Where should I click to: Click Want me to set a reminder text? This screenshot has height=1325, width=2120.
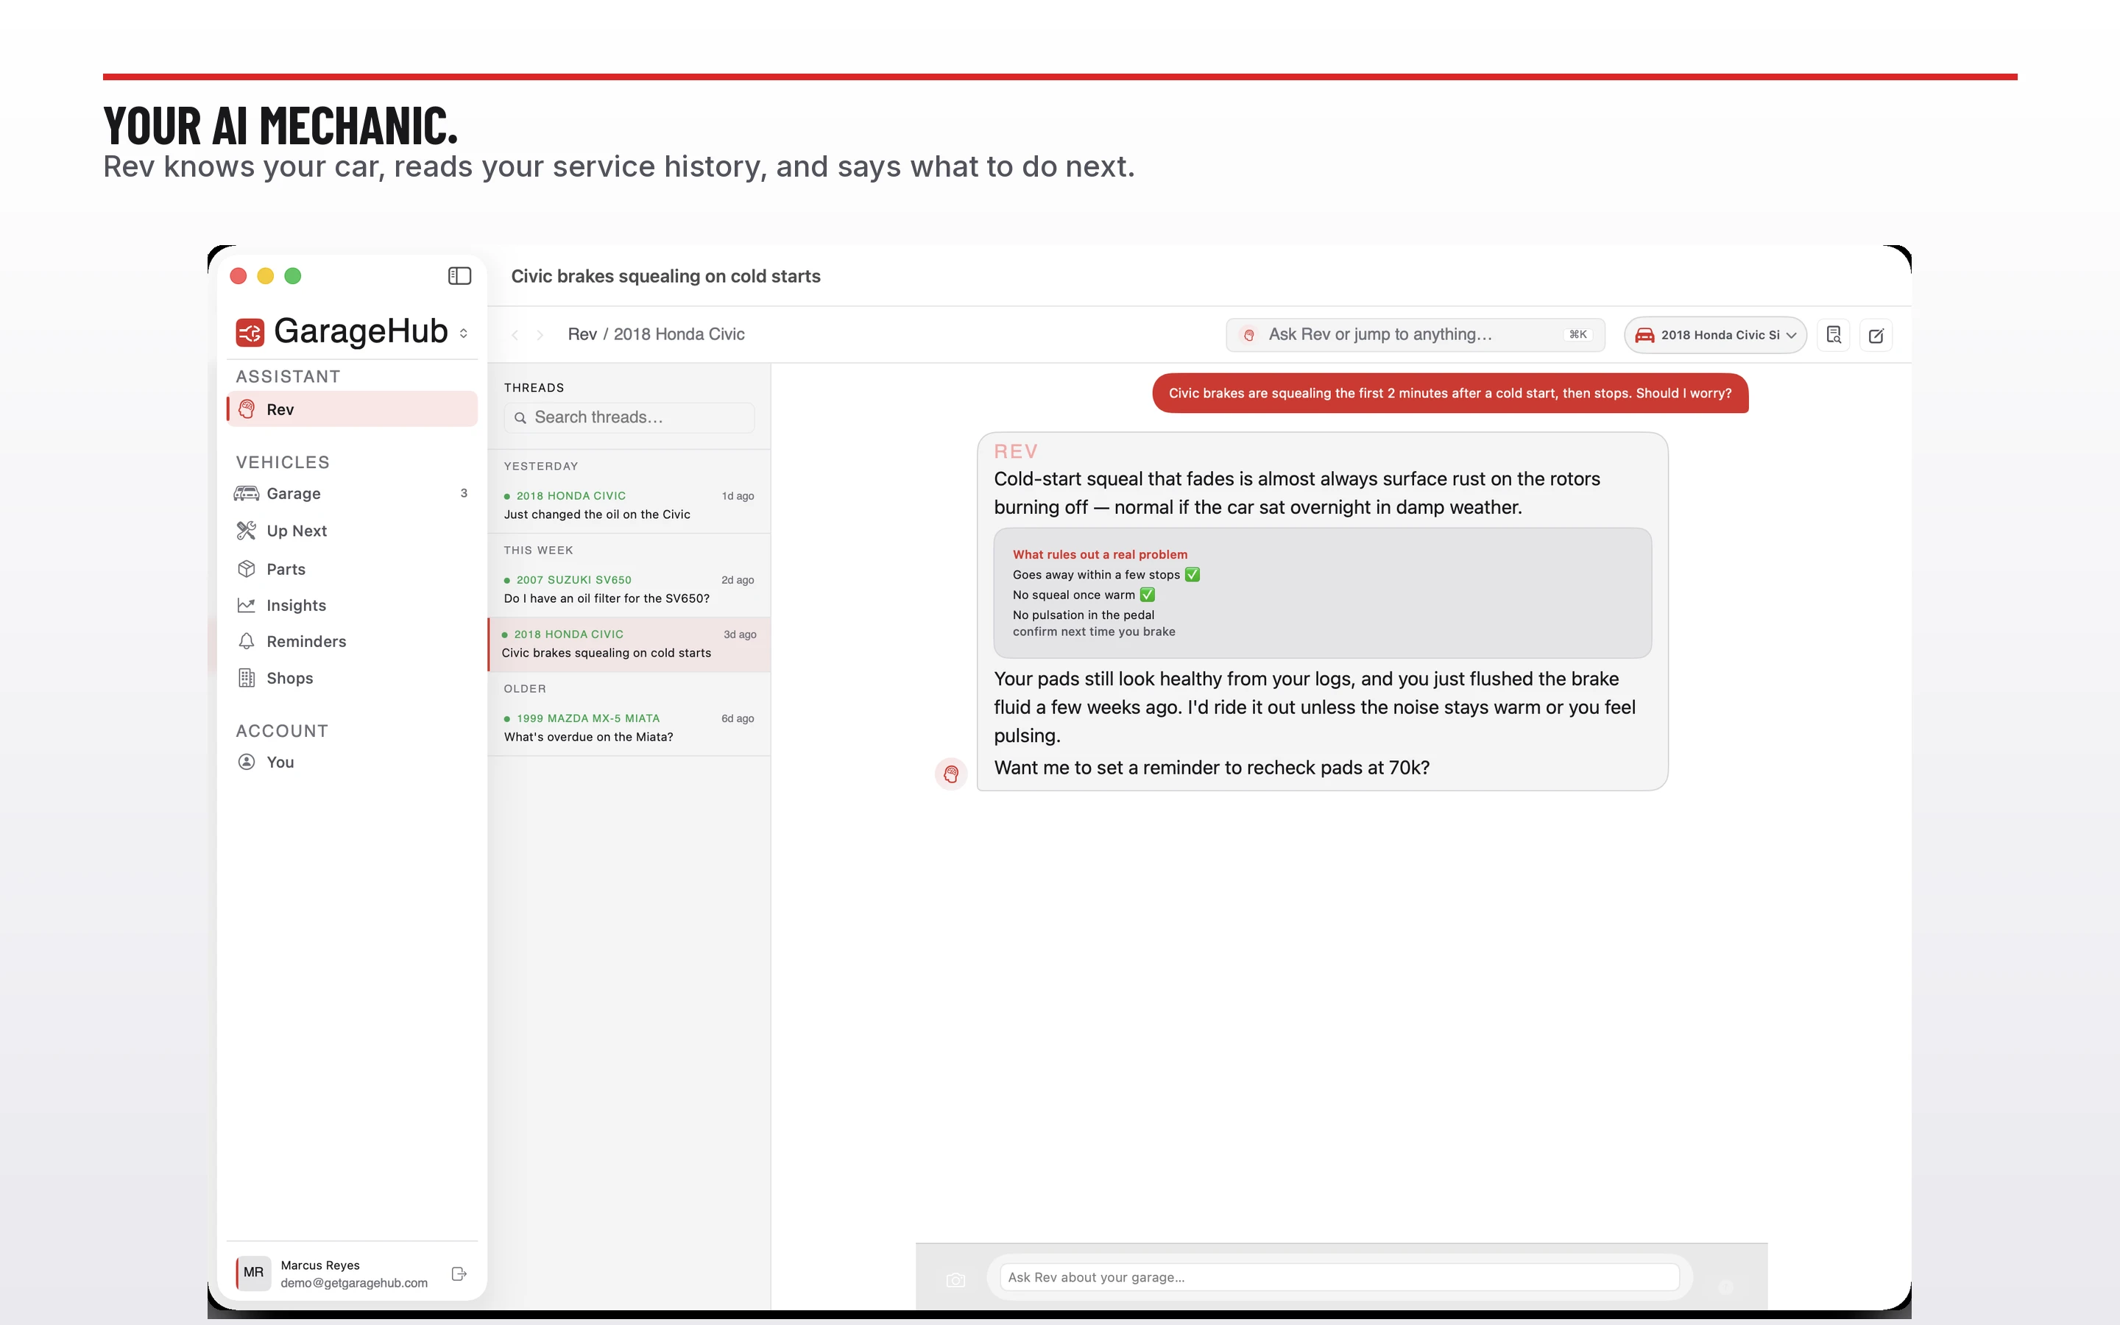[1212, 768]
